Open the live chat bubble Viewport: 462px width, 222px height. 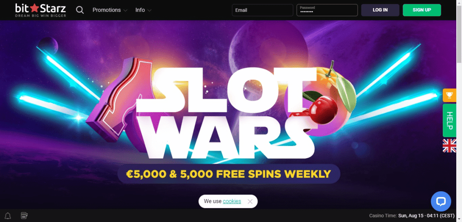tap(441, 201)
